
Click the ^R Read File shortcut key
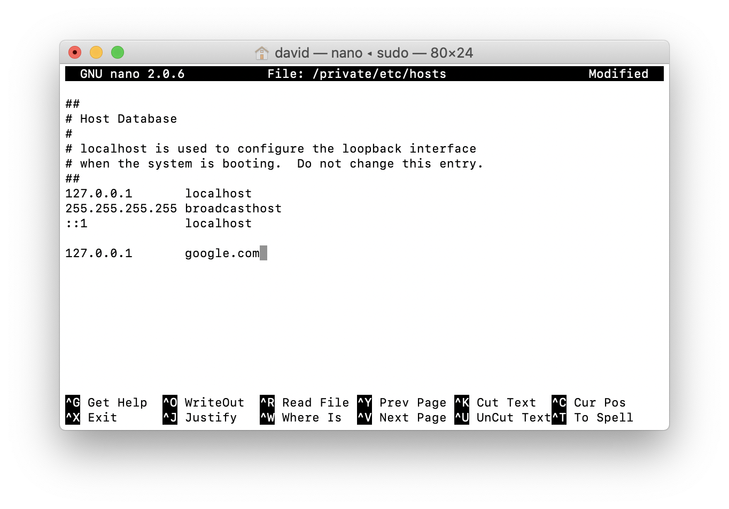pyautogui.click(x=267, y=402)
